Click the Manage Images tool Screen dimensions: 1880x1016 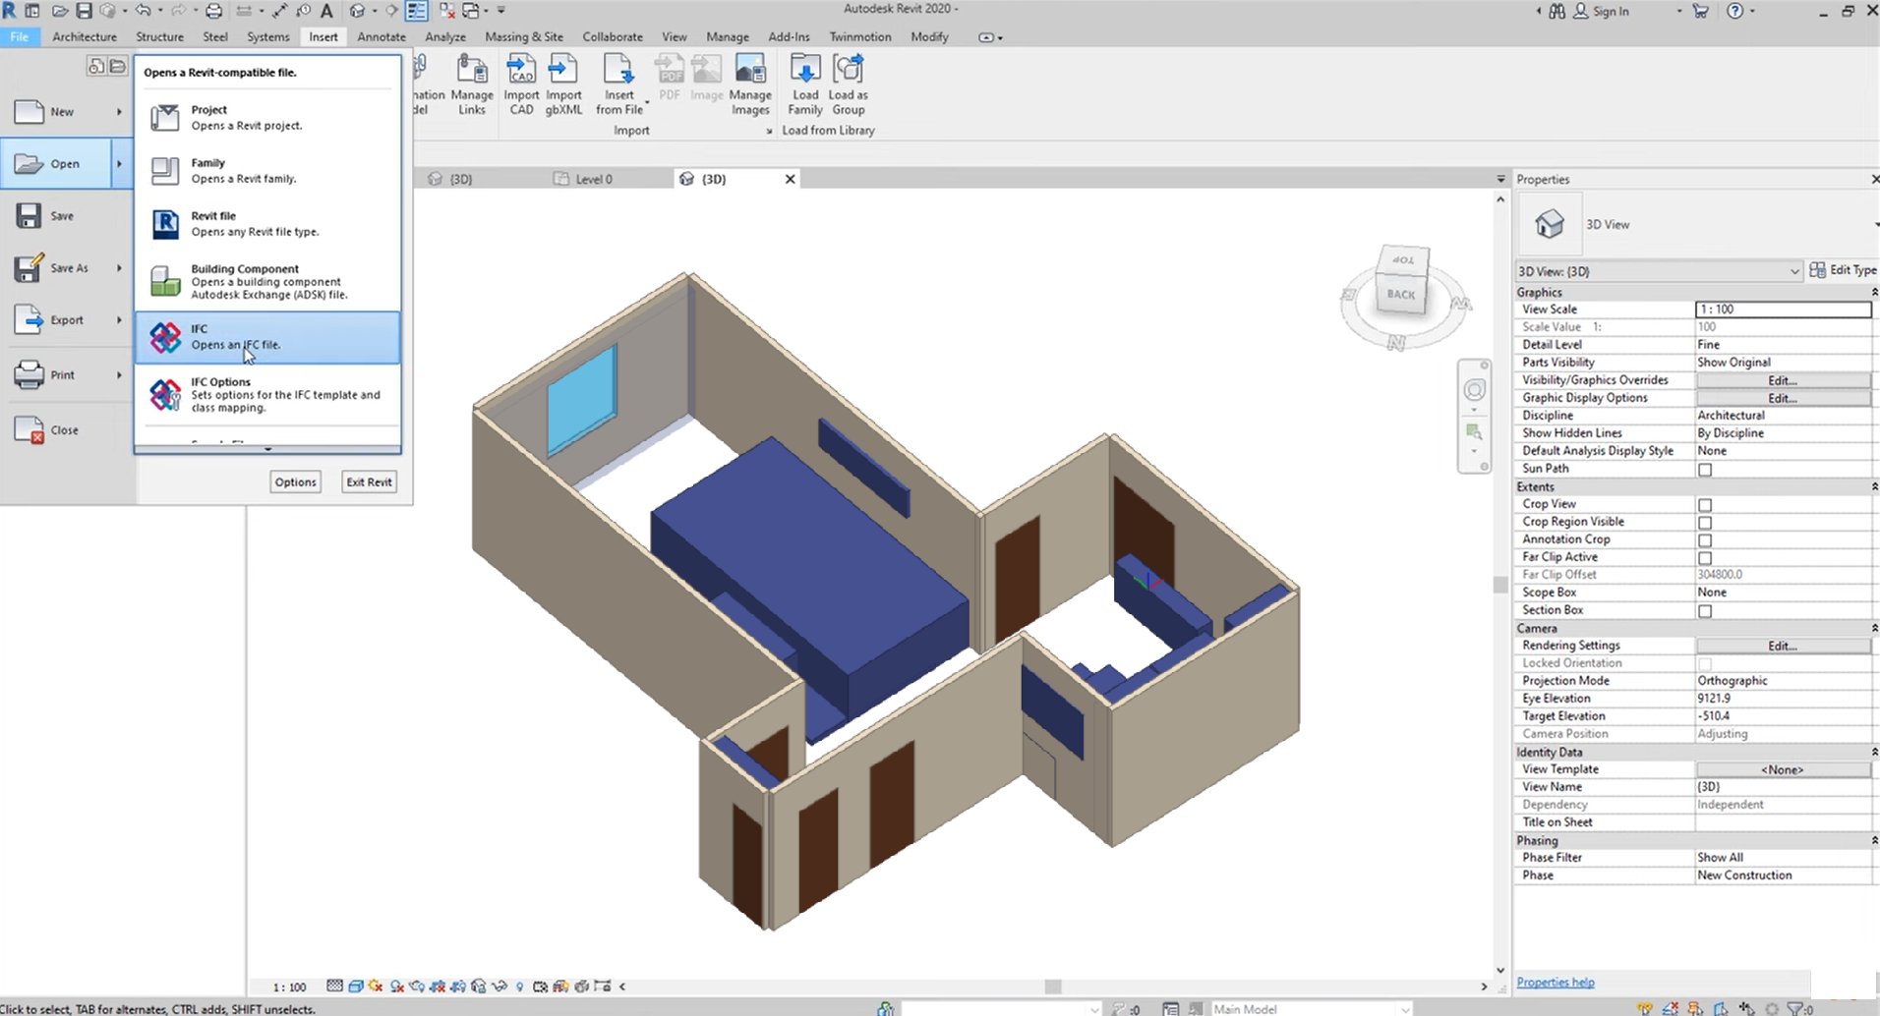[750, 83]
